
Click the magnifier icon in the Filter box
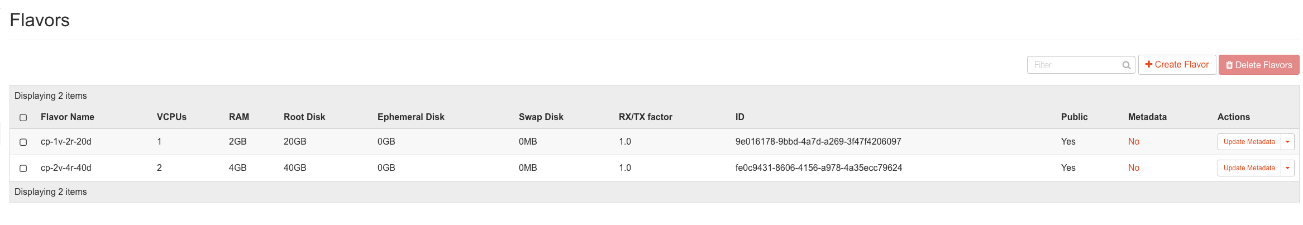click(x=1126, y=65)
